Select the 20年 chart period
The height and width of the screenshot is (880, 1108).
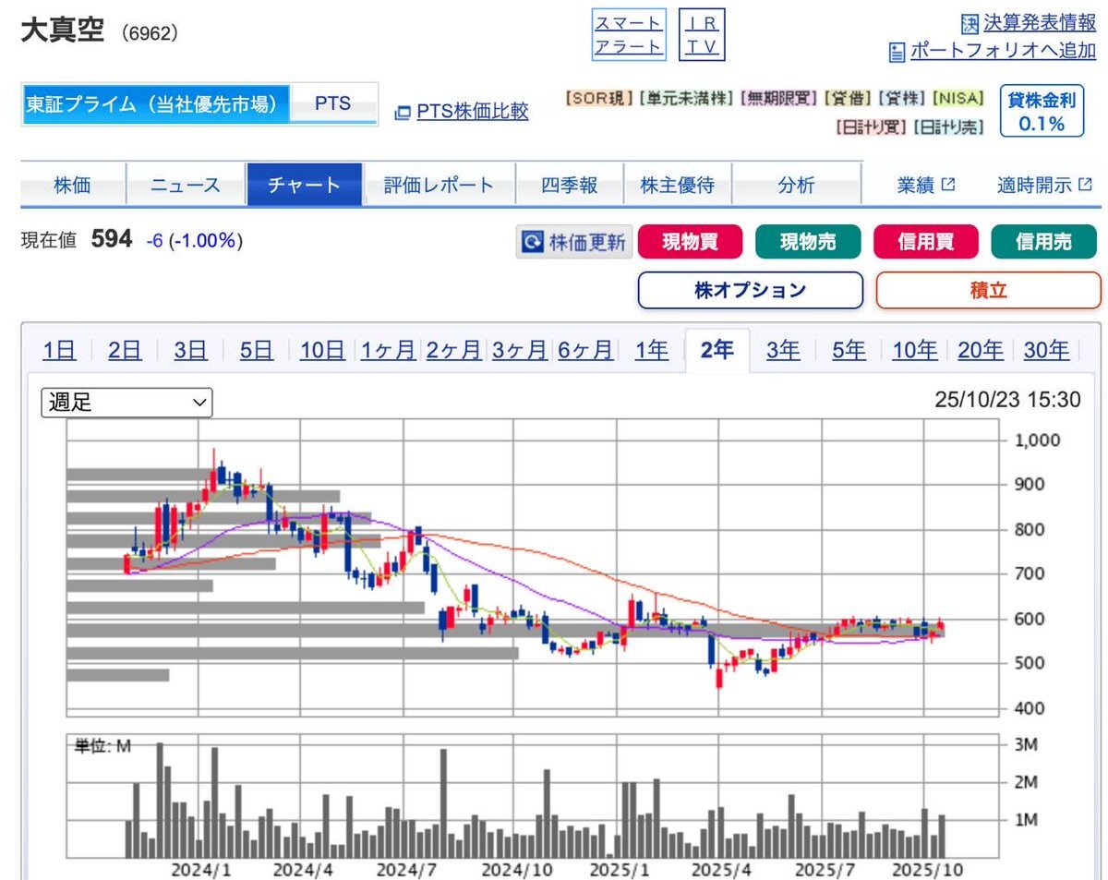(x=981, y=350)
